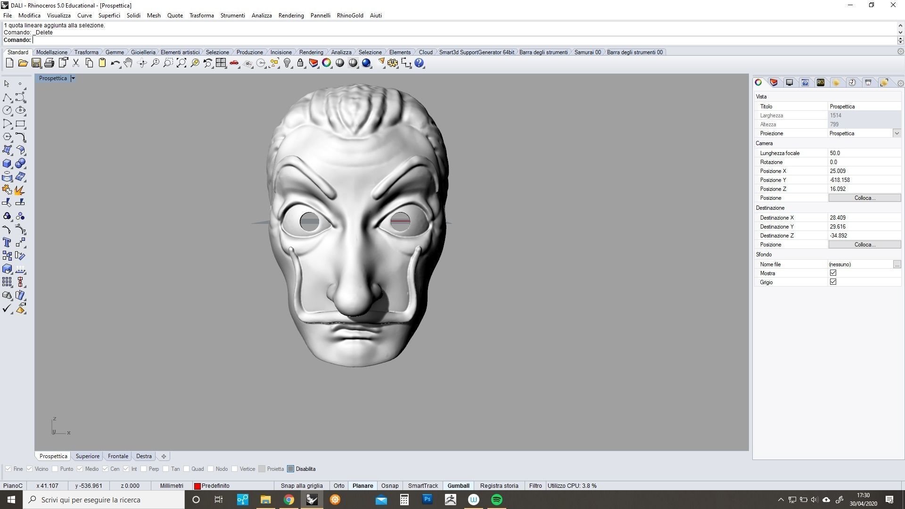Open the File menu

coord(8,16)
